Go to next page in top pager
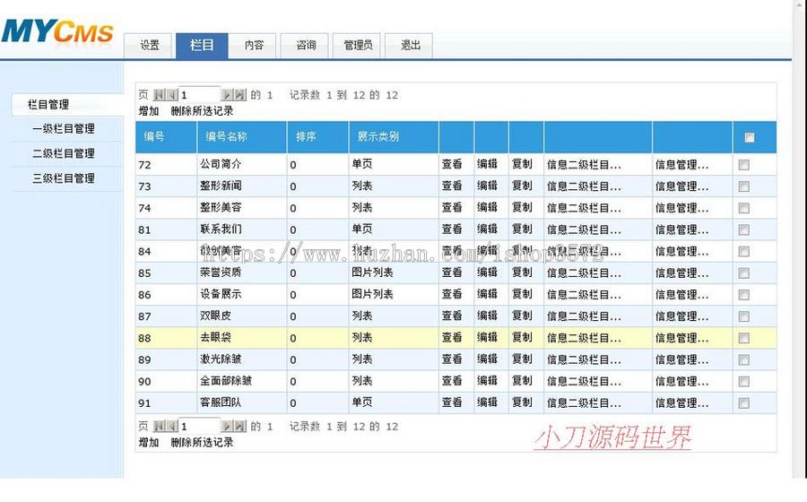Screen dimensions: 807x502 click(227, 95)
